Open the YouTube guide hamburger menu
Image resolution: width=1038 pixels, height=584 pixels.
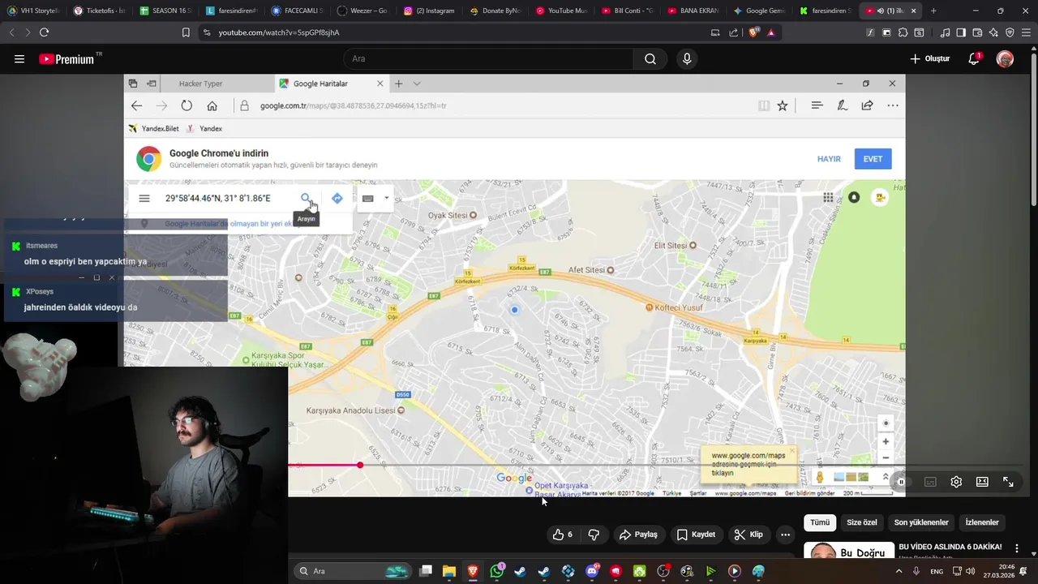click(x=19, y=59)
